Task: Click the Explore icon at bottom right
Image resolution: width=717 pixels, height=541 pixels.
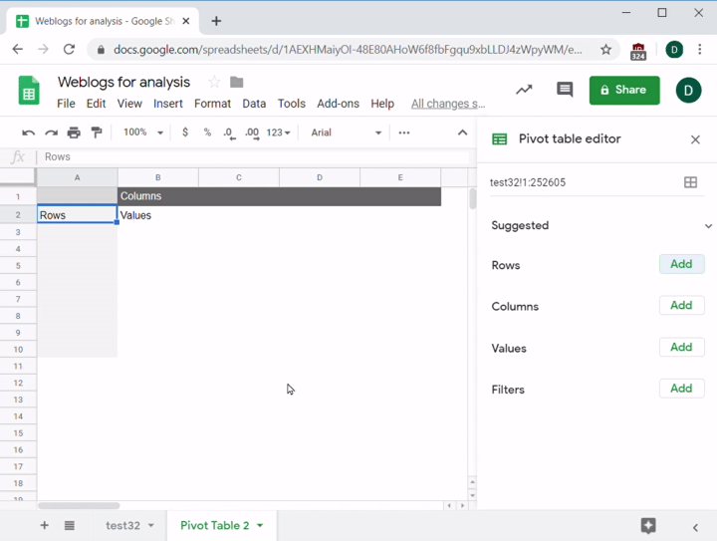Action: coord(648,525)
